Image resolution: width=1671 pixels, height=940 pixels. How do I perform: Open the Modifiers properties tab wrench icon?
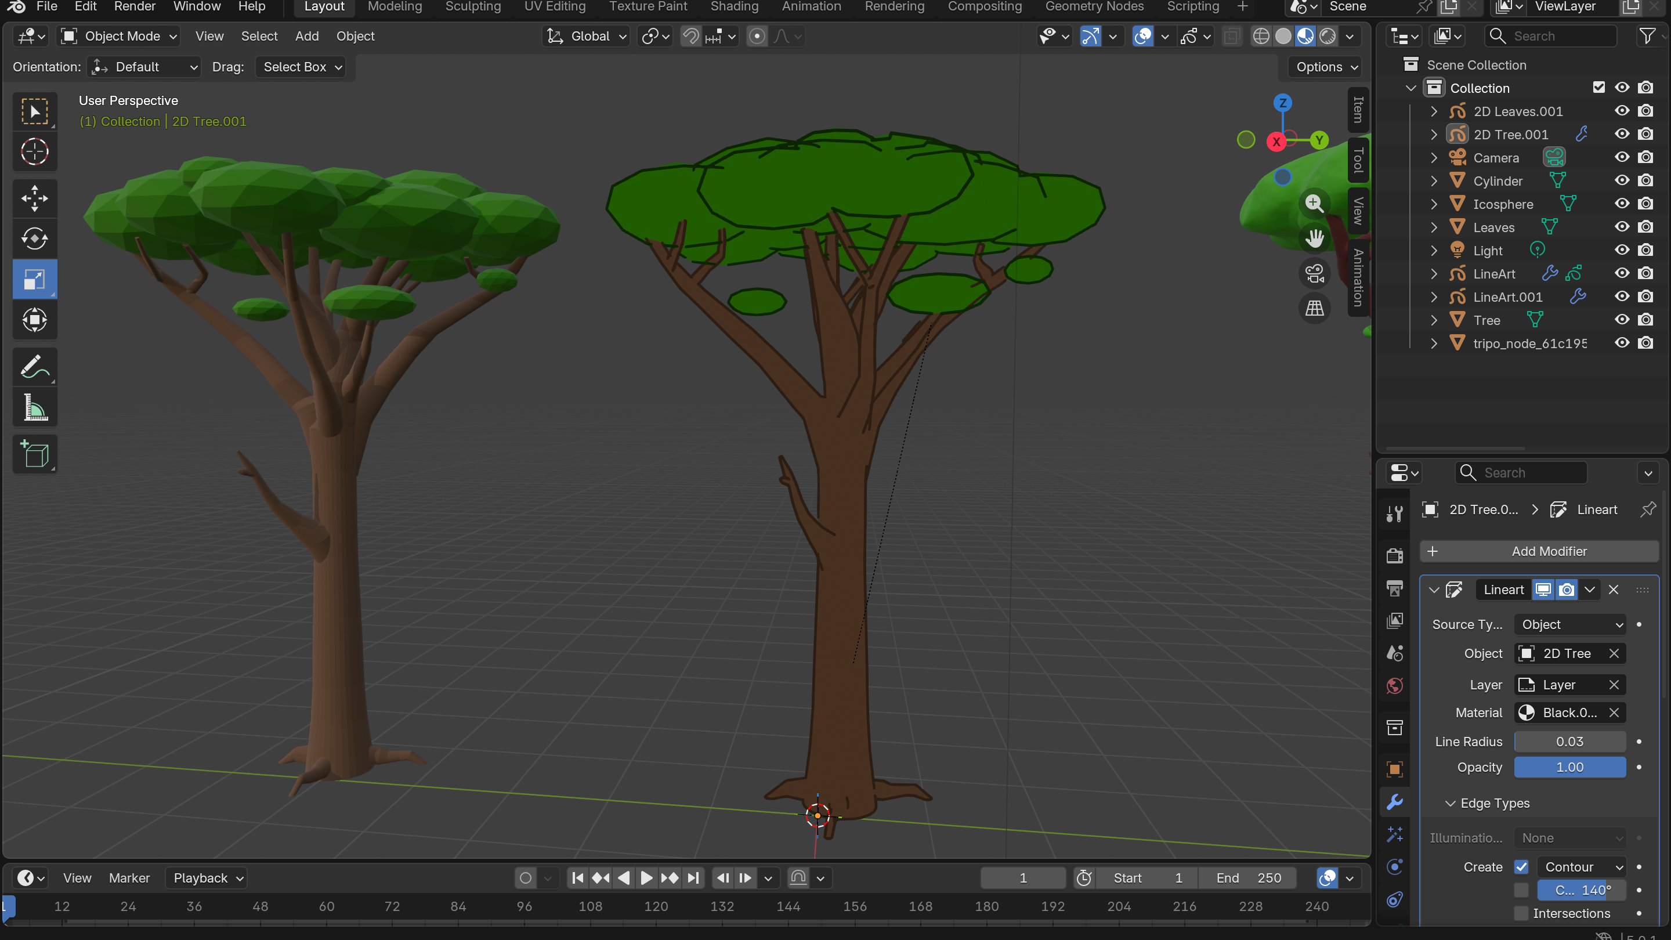tap(1395, 802)
